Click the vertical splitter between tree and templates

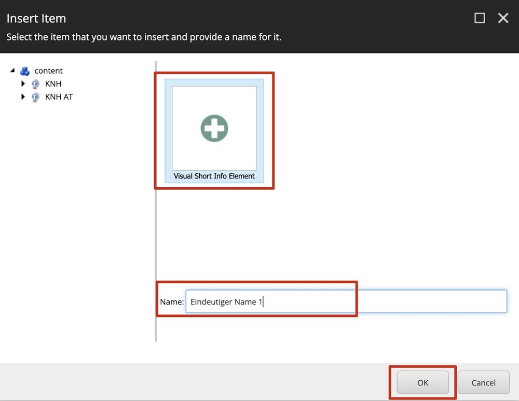pos(156,201)
